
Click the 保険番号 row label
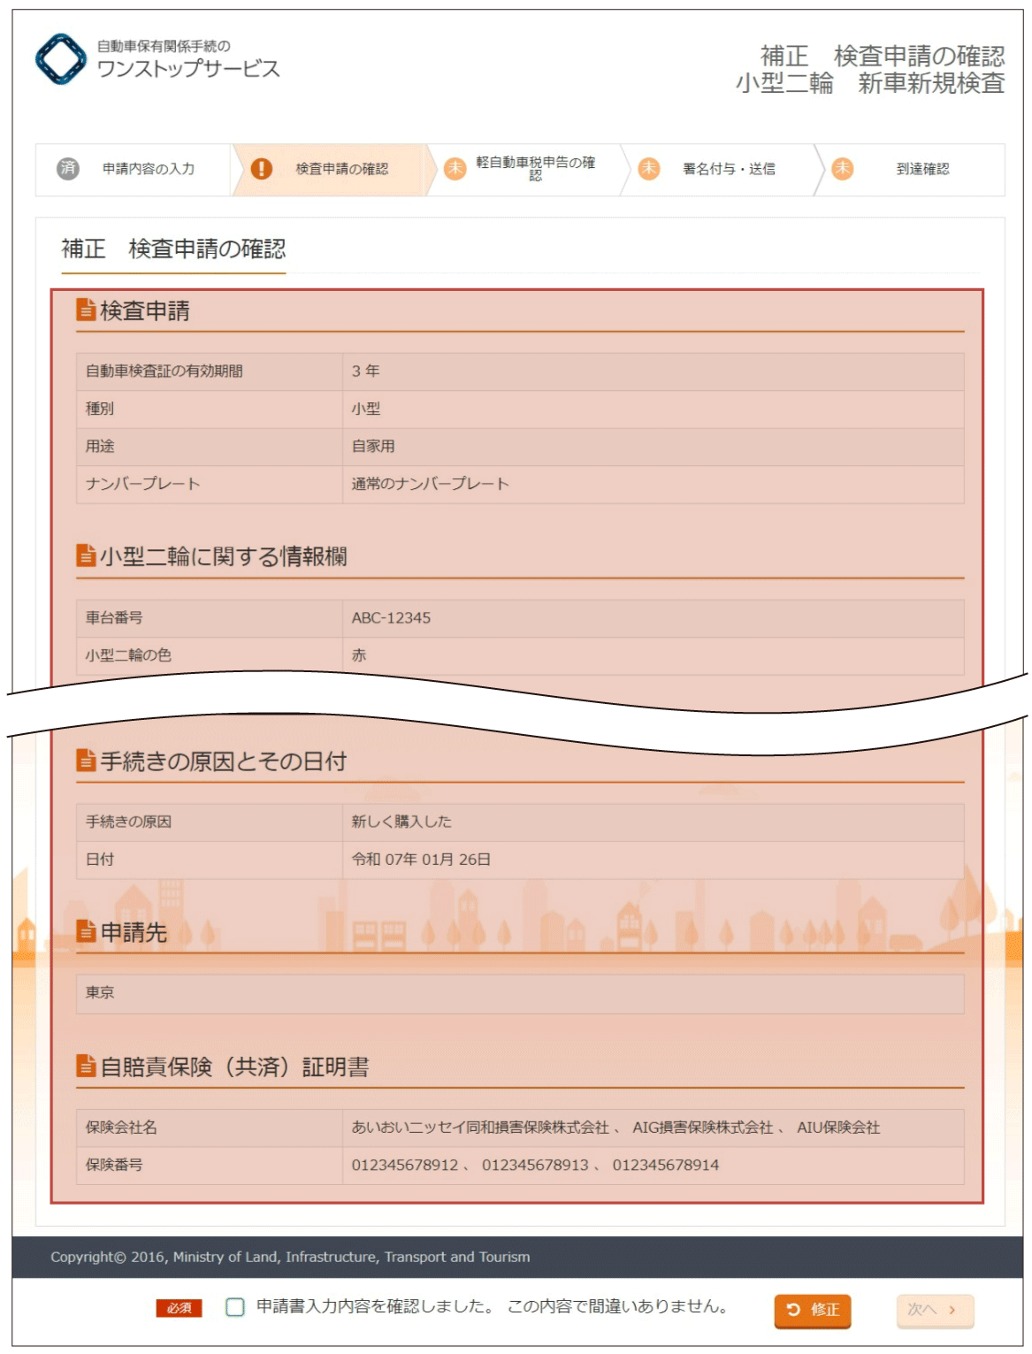[x=113, y=1166]
